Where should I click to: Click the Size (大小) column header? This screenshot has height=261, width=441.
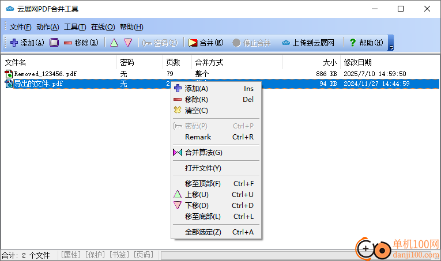pyautogui.click(x=312, y=62)
